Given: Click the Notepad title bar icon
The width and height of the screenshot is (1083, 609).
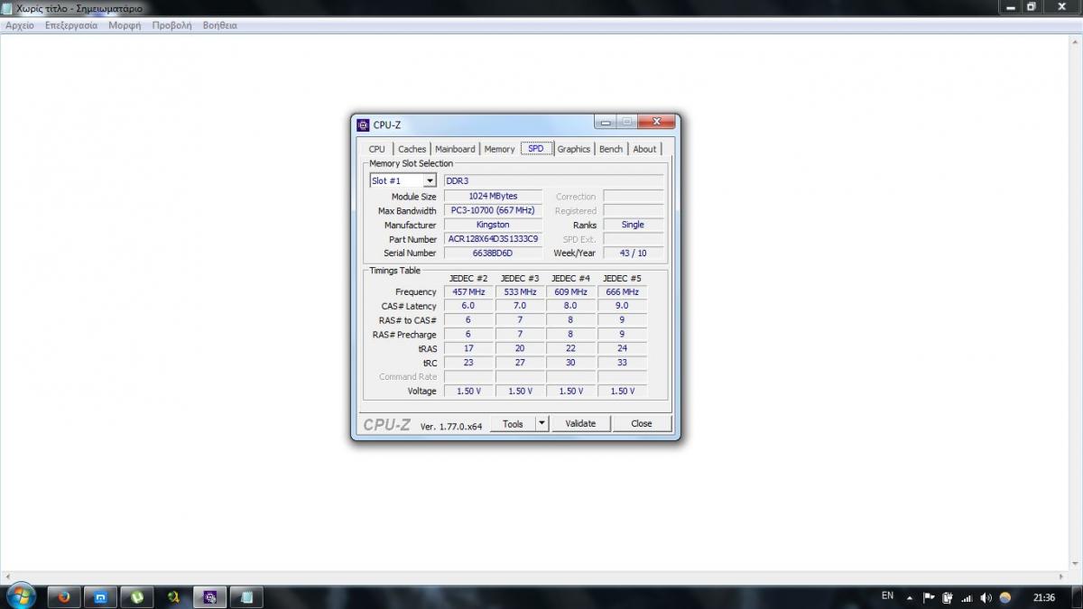Looking at the screenshot, I should 6,7.
